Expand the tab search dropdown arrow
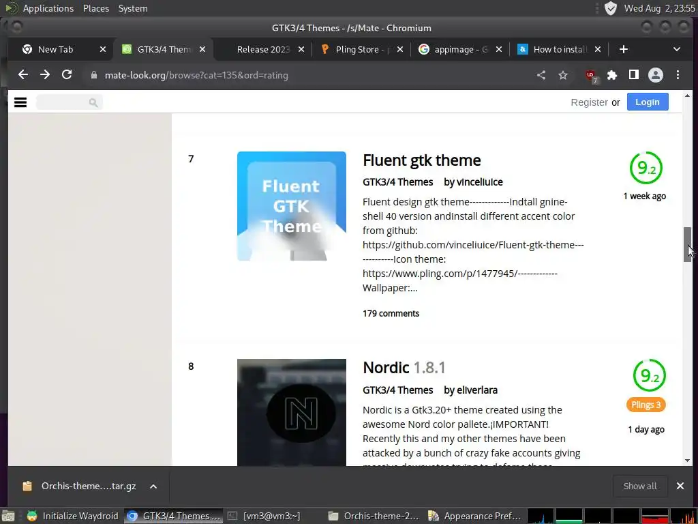 pos(677,49)
